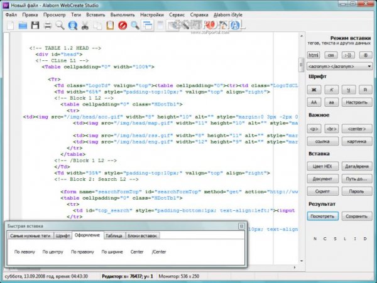377x283 pixels.
Task: Click the editor vertical scrollbar thumb
Action: tap(301, 65)
